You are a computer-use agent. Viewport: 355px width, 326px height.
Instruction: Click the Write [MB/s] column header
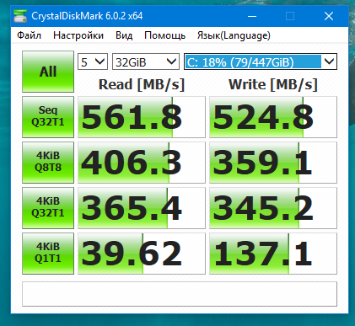(x=273, y=84)
